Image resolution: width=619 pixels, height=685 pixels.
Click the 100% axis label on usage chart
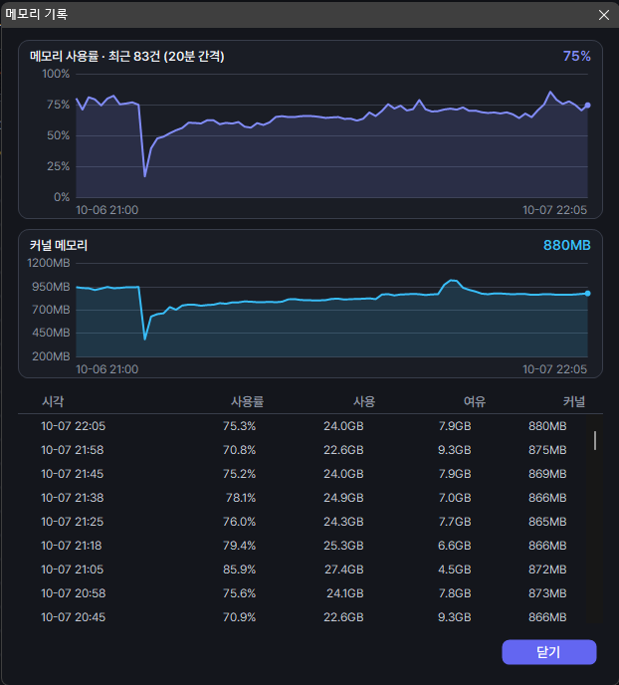56,74
